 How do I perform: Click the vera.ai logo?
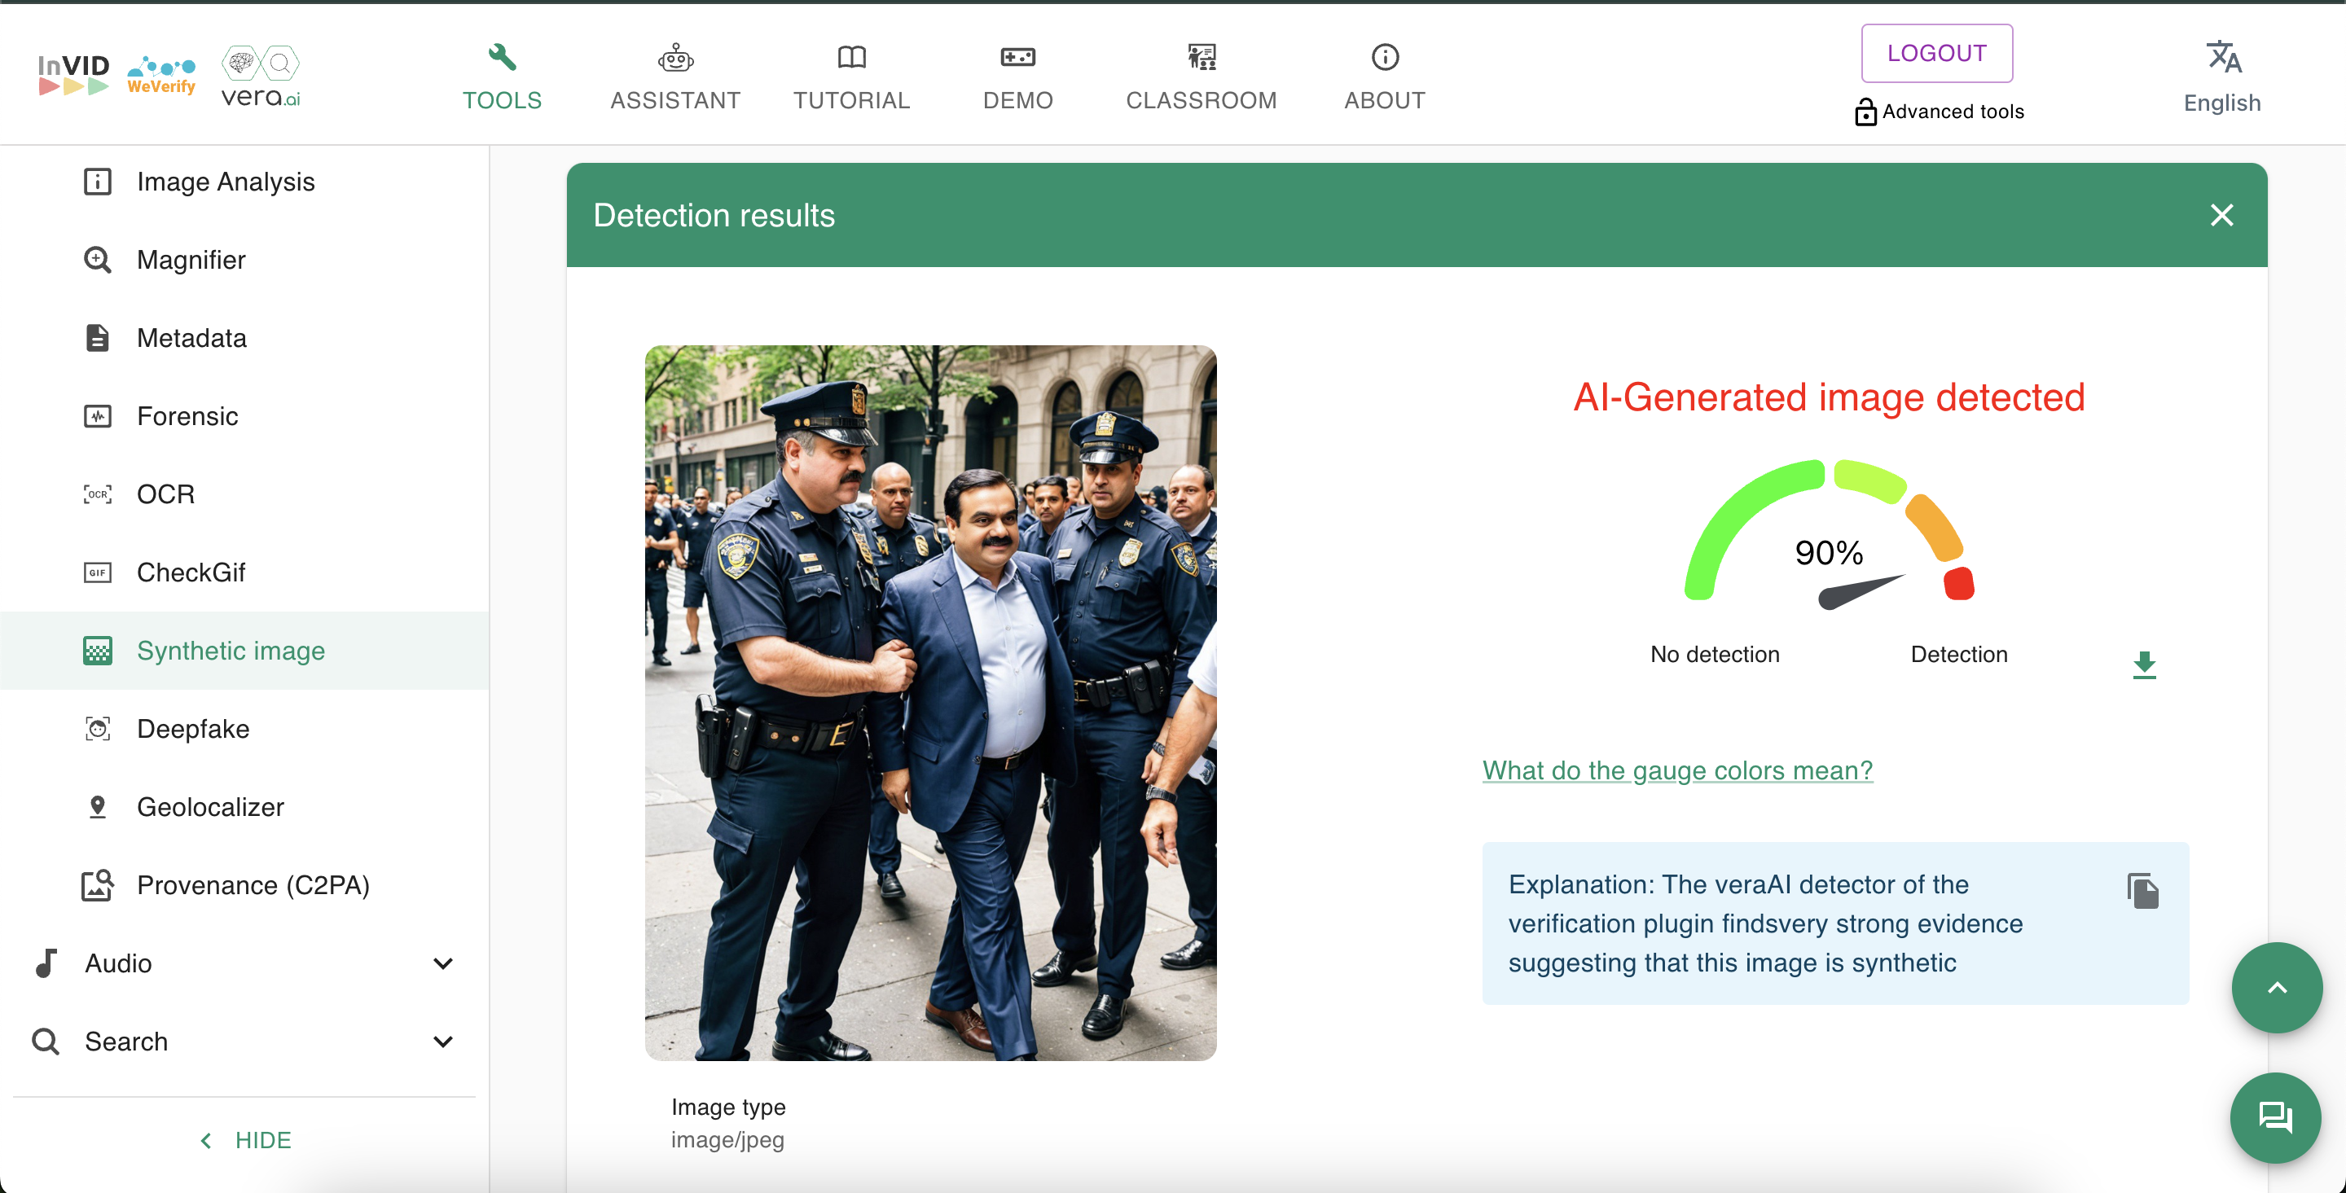pyautogui.click(x=261, y=76)
